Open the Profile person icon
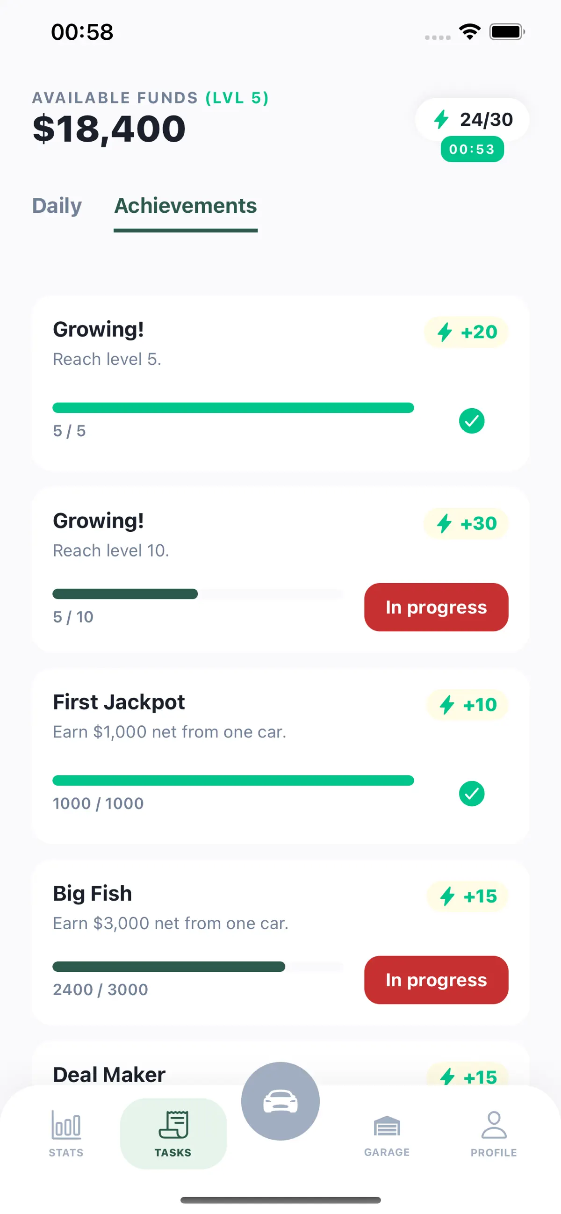Screen dimensions: 561x1214 (x=494, y=1125)
